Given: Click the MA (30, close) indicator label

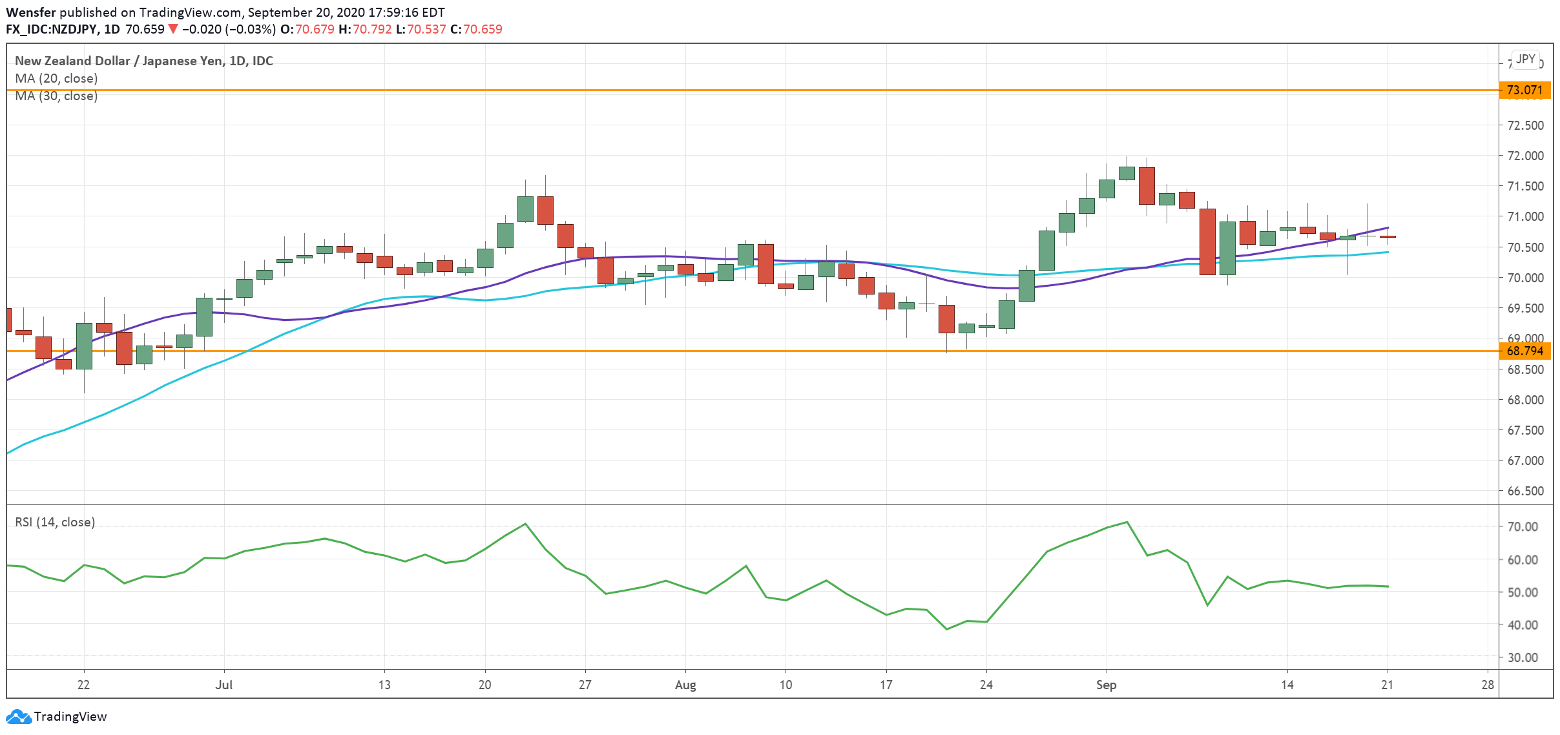Looking at the screenshot, I should pyautogui.click(x=56, y=96).
